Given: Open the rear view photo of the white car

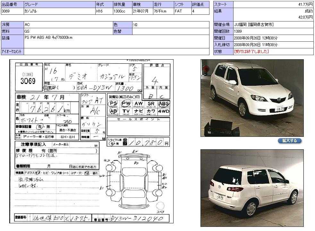Looking at the screenshot, I should click(x=252, y=188).
